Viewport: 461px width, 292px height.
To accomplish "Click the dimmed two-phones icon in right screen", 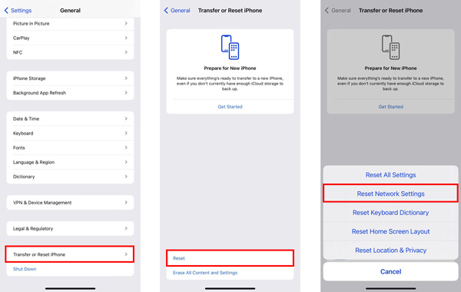I will point(390,48).
